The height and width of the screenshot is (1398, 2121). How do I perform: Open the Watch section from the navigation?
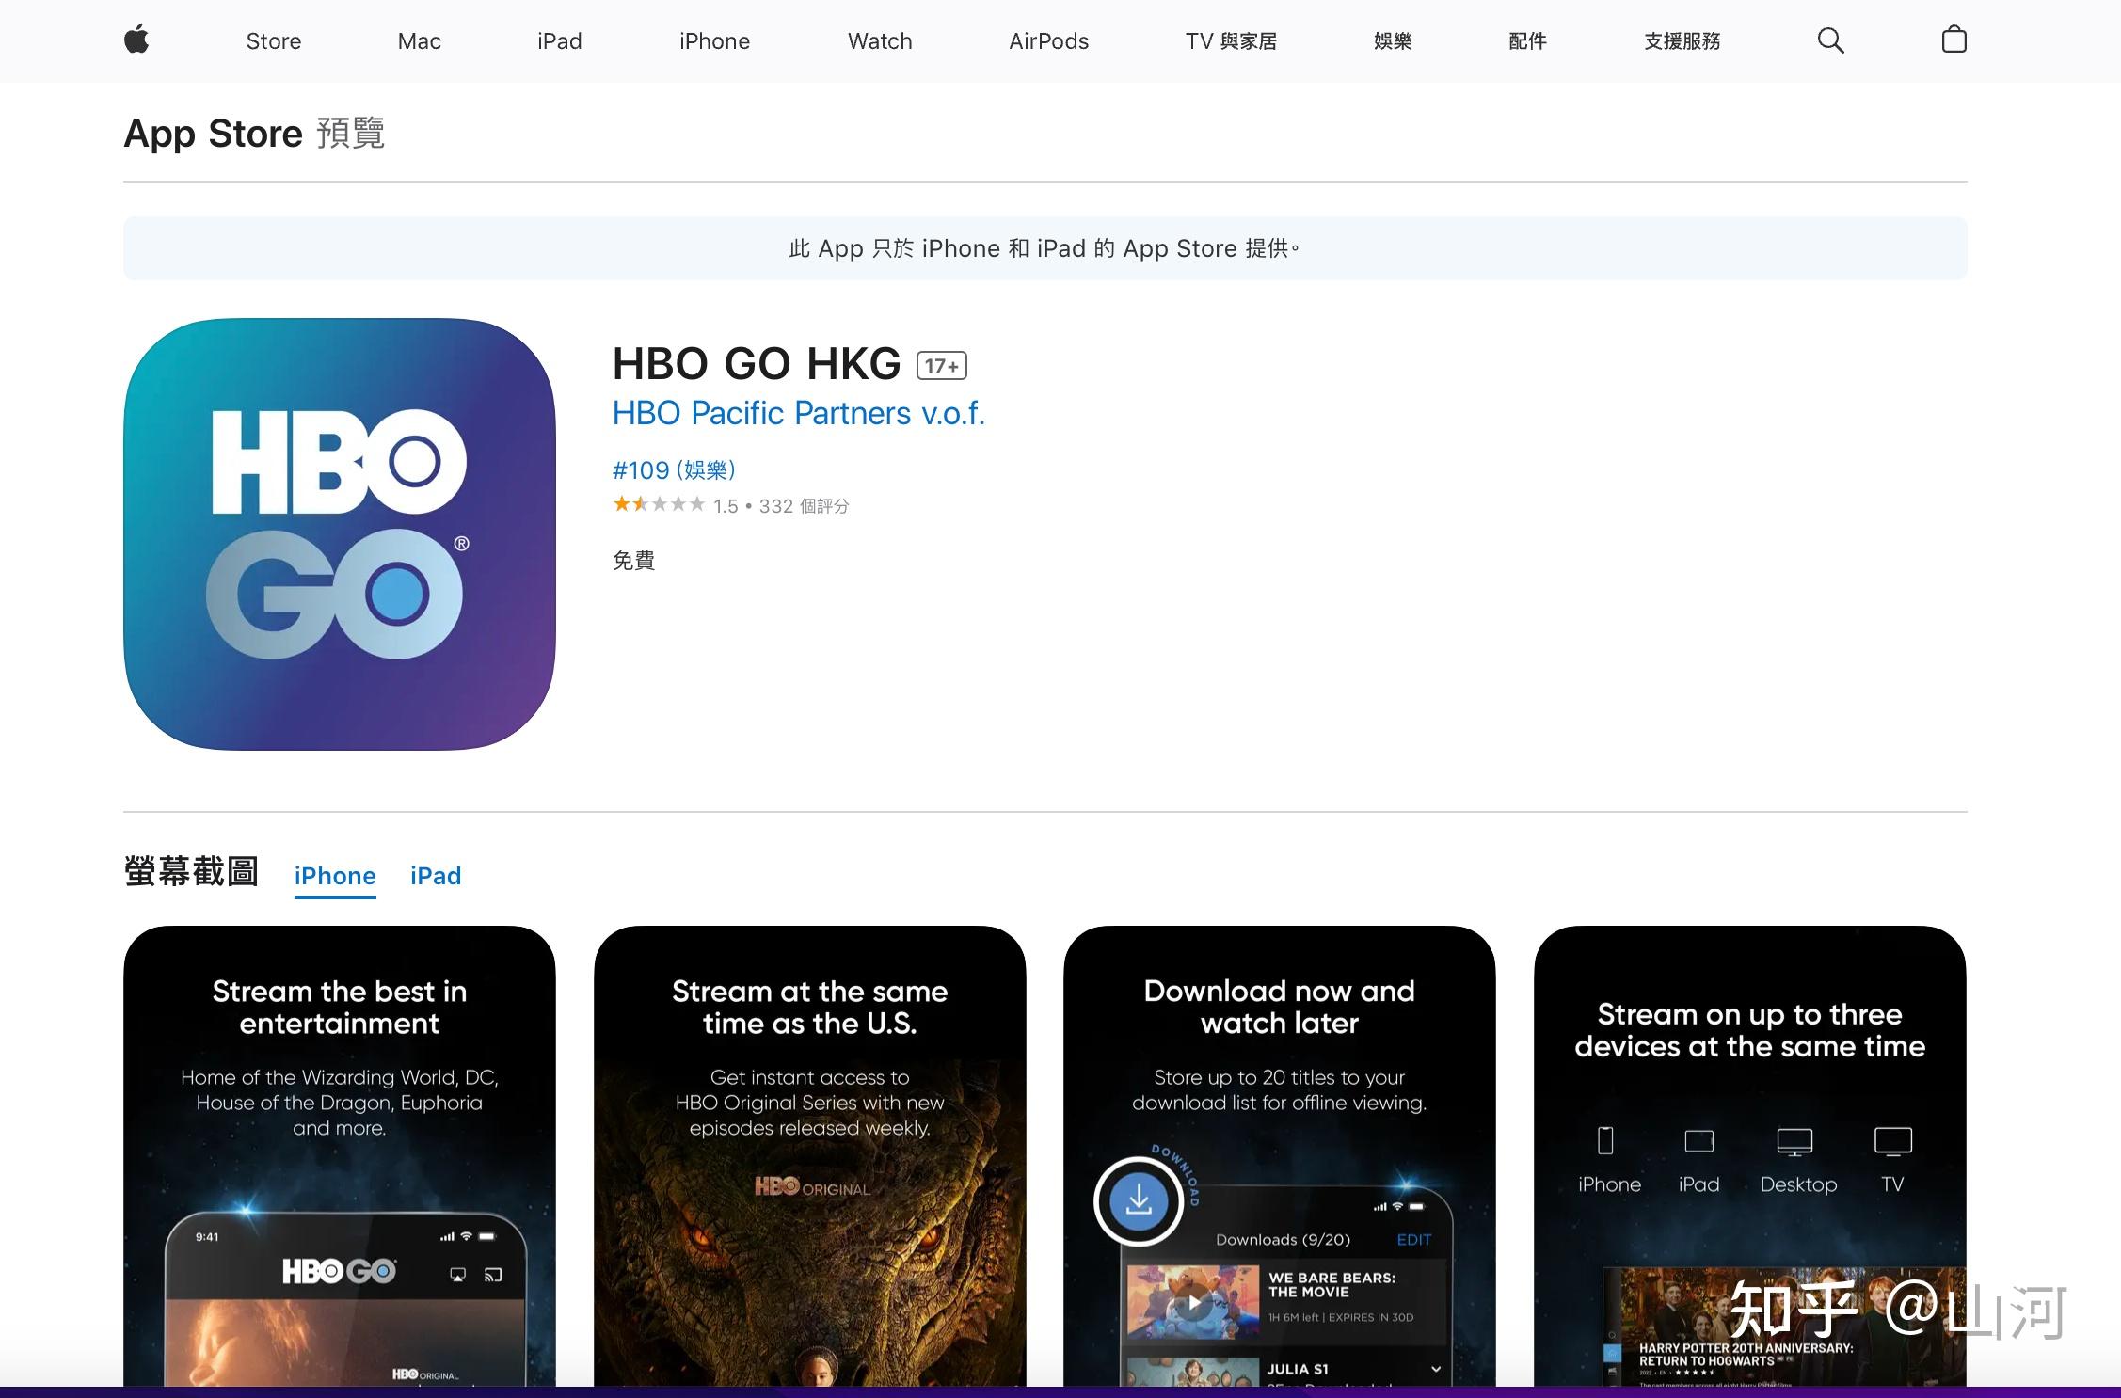tap(879, 40)
